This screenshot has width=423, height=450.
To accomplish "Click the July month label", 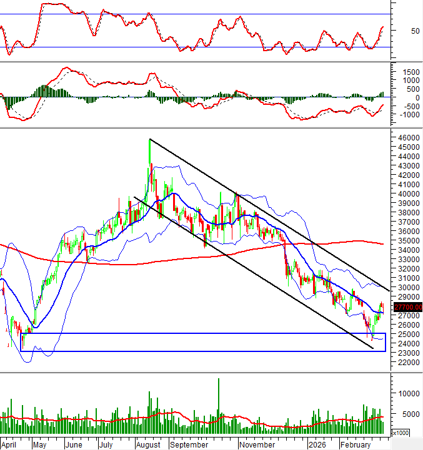I will 106,445.
